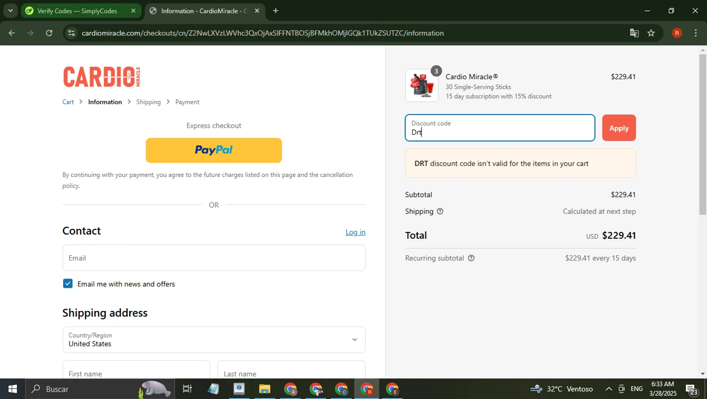This screenshot has height=399, width=707.
Task: Focus the First name field
Action: [136, 370]
